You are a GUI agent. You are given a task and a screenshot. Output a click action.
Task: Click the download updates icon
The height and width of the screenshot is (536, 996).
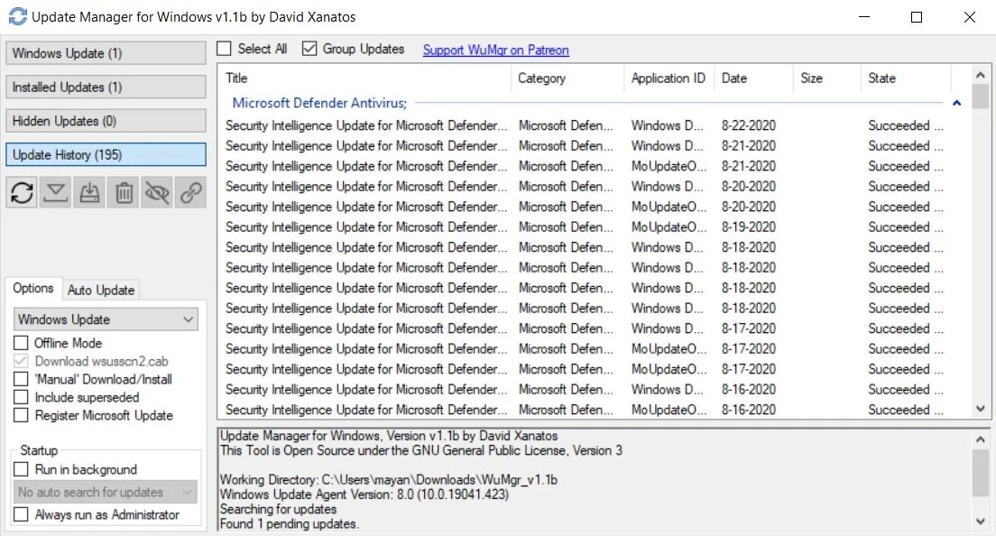[56, 192]
